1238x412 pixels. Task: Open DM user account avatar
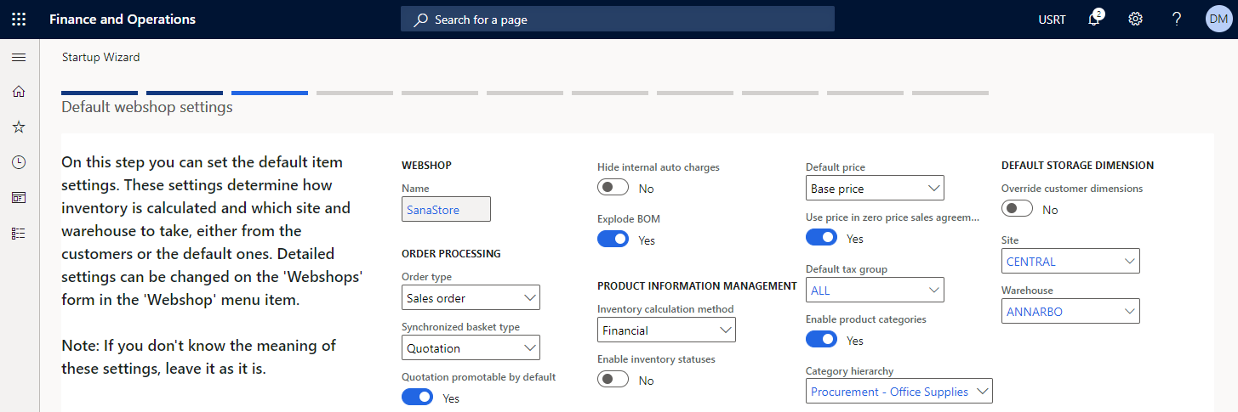click(1218, 19)
